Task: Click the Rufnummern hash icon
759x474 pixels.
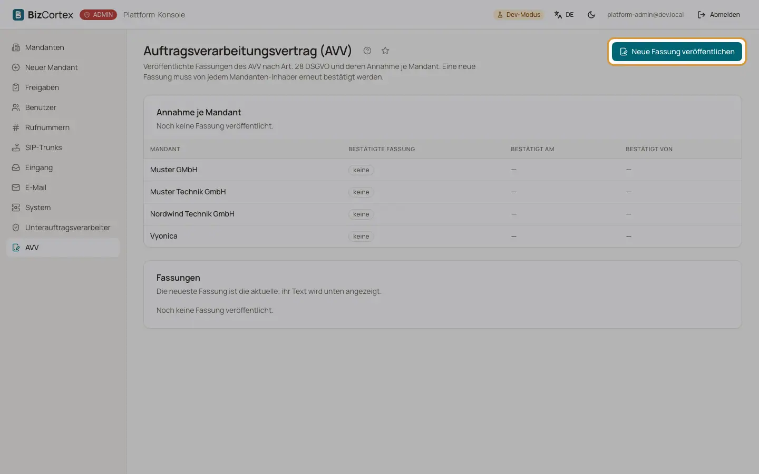Action: (x=16, y=127)
